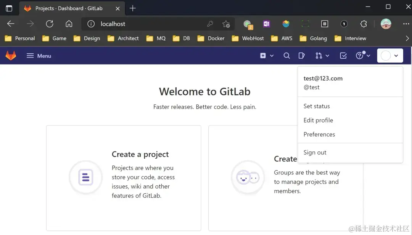Click the Create a project document icon
The width and height of the screenshot is (412, 235).
tap(85, 177)
